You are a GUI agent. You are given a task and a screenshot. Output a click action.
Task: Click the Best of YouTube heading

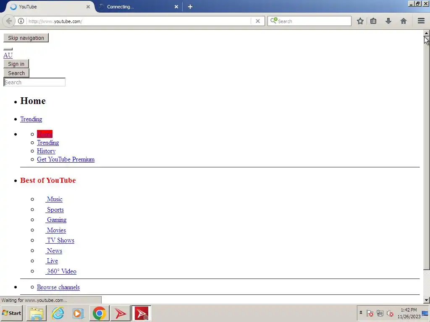click(48, 180)
